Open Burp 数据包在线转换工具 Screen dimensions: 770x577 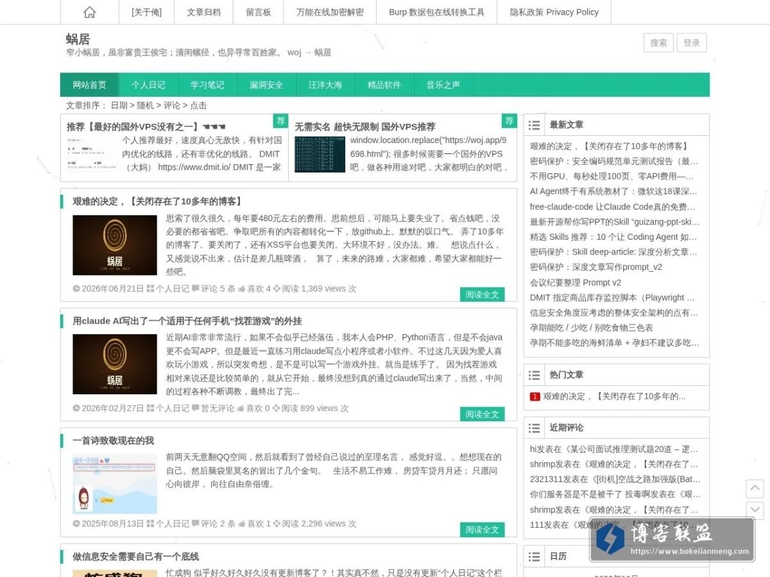pyautogui.click(x=437, y=12)
